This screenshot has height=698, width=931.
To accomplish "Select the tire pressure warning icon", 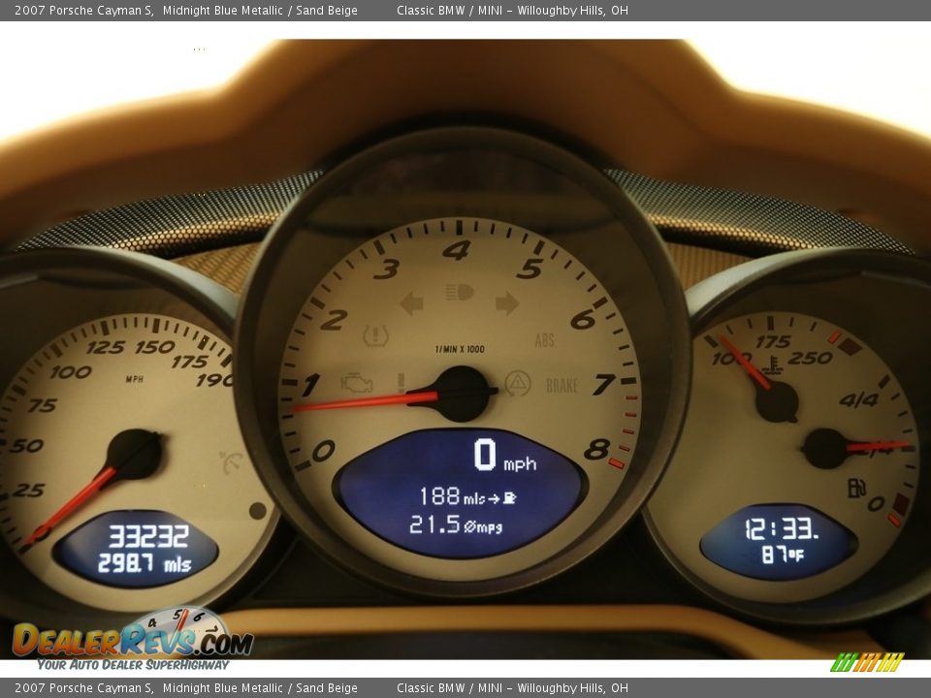I will pyautogui.click(x=373, y=334).
